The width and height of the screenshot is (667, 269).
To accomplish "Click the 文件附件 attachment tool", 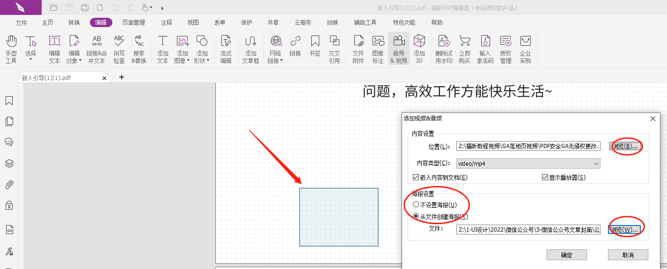I will pyautogui.click(x=358, y=48).
